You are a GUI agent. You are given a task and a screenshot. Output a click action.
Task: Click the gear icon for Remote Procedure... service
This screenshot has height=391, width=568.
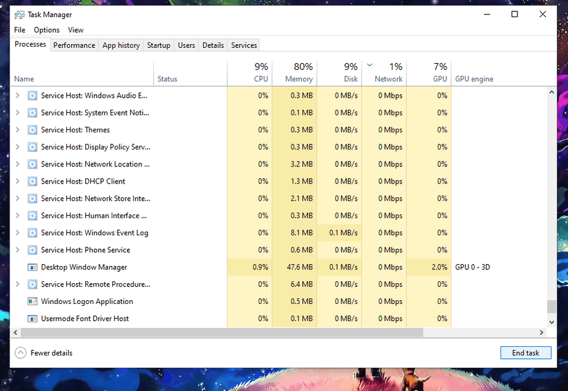(32, 284)
